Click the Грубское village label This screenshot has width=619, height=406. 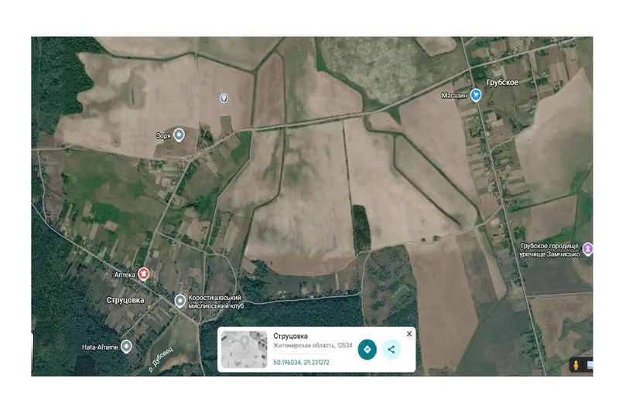[x=502, y=83]
